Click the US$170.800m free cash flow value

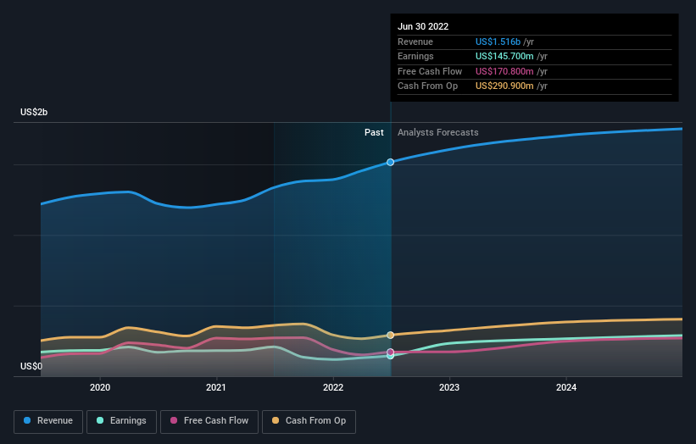504,71
